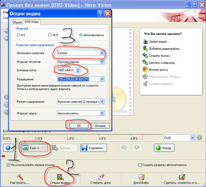Viewport: 206px width, 187px height.
Task: Collapse options with Еще << button
Action: [x=34, y=148]
